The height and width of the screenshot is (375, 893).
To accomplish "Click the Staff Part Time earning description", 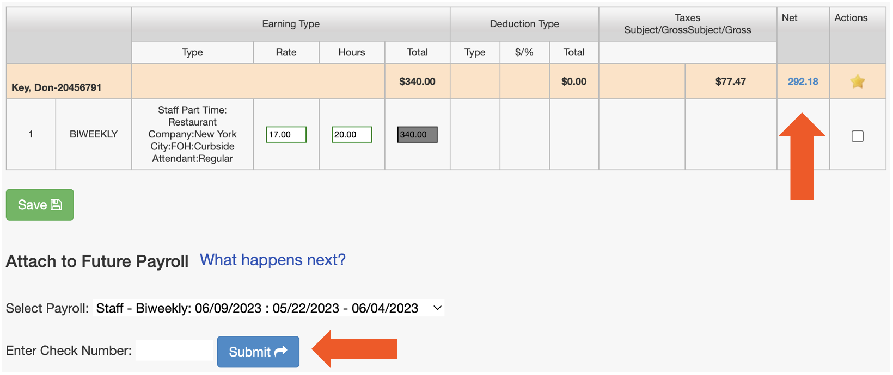I will click(192, 134).
